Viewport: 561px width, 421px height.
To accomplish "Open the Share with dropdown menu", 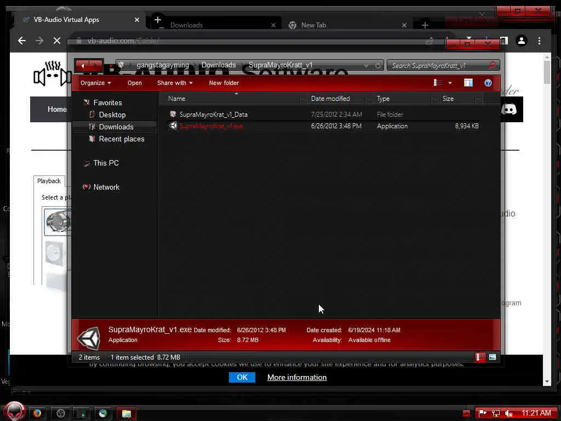I will click(175, 83).
